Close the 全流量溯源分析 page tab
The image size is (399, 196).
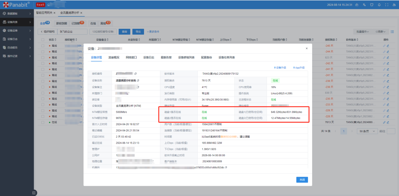81,13
